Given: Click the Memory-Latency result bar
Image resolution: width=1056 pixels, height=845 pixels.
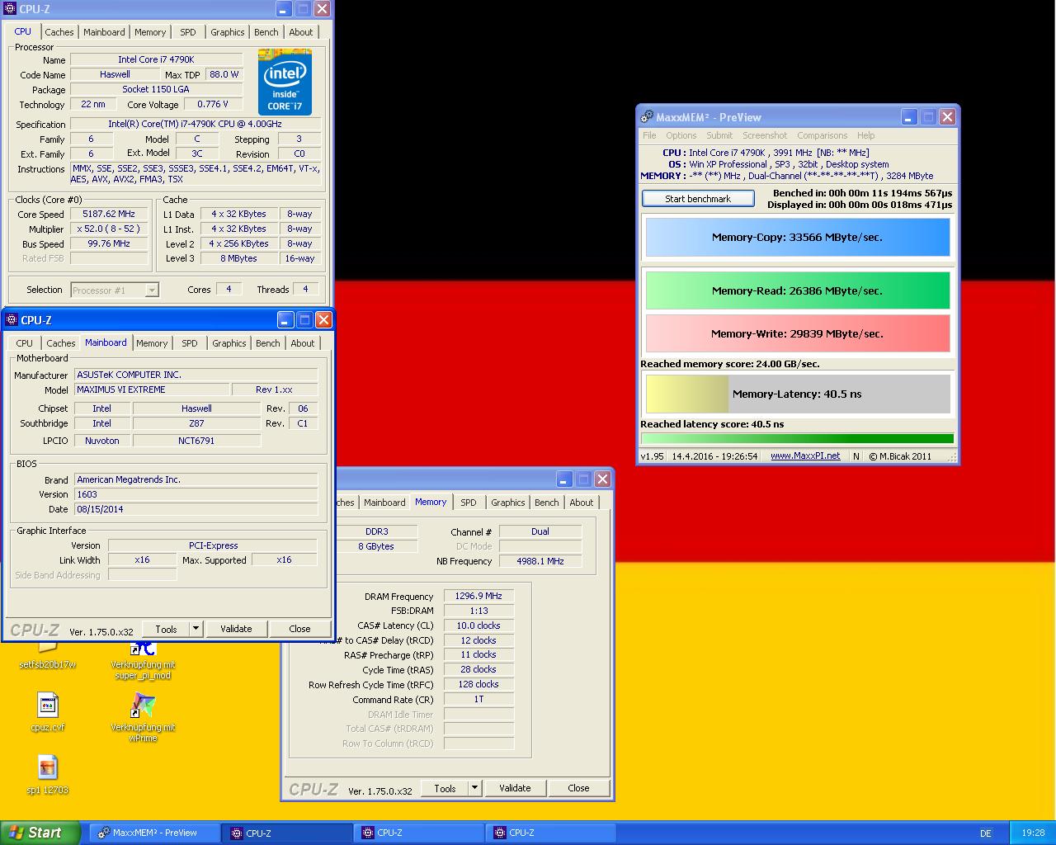Looking at the screenshot, I should (x=797, y=394).
